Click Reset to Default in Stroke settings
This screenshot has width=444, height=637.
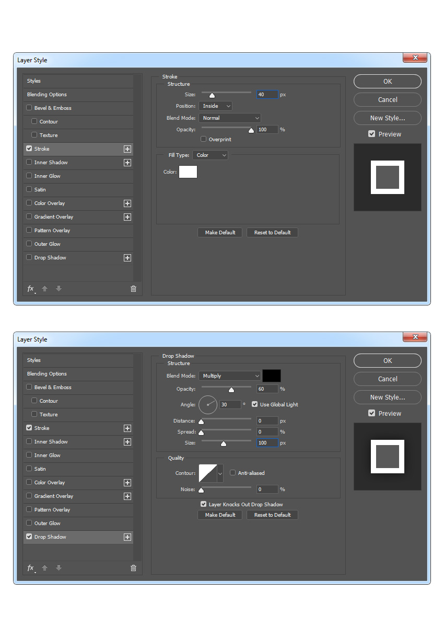(x=272, y=232)
